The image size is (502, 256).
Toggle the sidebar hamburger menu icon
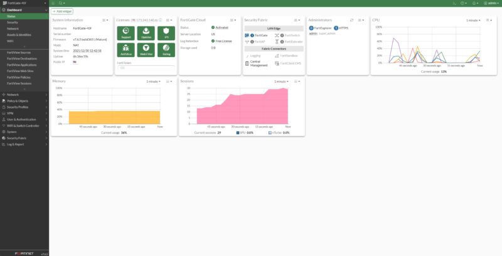point(53,3)
